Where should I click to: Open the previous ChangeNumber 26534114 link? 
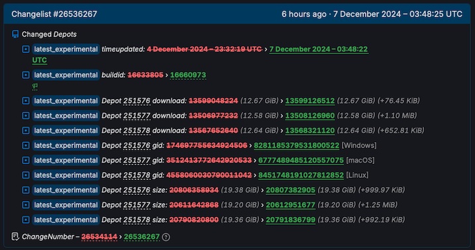[x=99, y=237]
